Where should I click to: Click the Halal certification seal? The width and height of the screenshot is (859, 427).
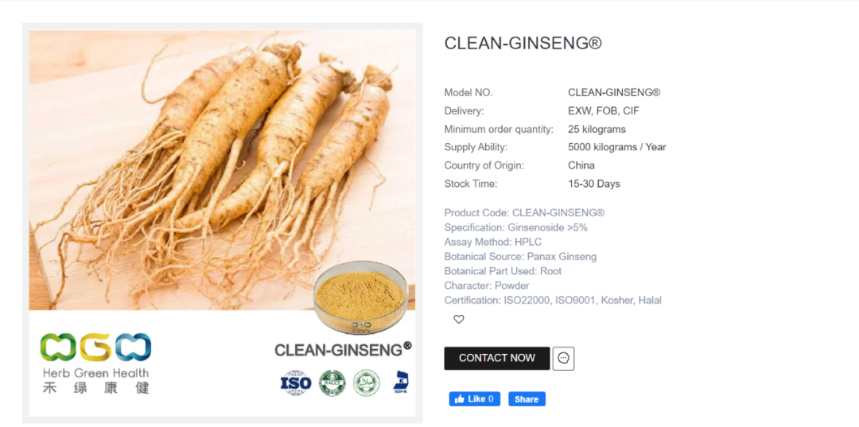(x=367, y=382)
